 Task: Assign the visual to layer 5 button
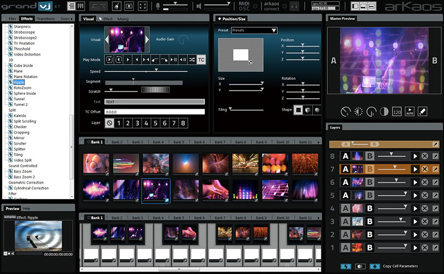[155, 123]
